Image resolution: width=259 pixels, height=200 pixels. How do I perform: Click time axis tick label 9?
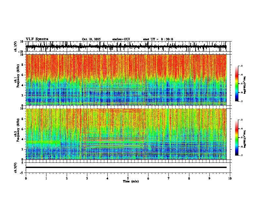click(209, 178)
